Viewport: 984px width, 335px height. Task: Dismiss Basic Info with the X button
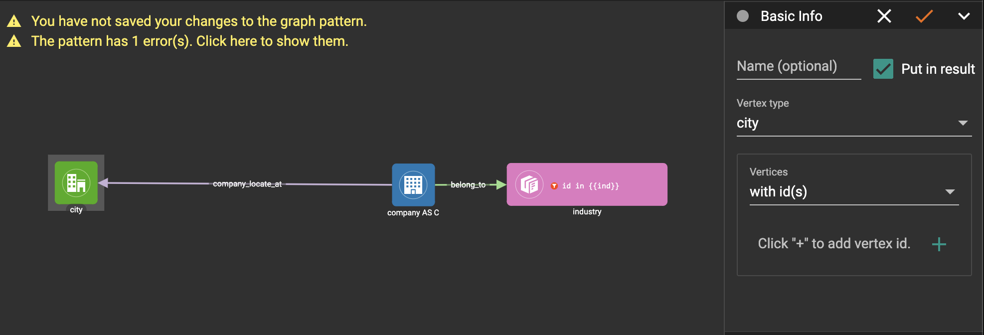884,16
